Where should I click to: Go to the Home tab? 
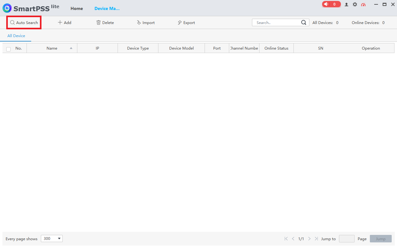[x=77, y=8]
